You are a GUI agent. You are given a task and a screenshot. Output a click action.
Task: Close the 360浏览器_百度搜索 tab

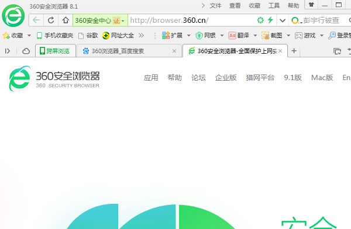[174, 51]
